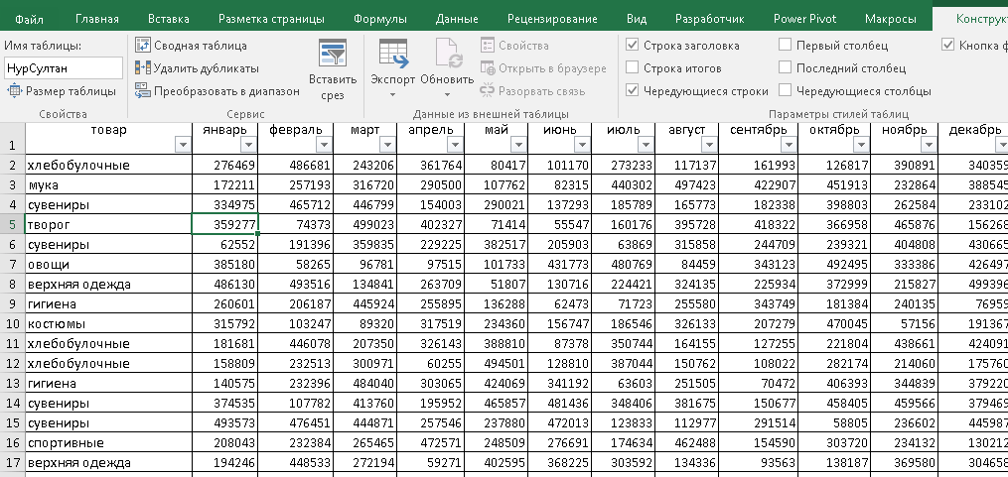
Task: Select row header 5
Action: 13,225
